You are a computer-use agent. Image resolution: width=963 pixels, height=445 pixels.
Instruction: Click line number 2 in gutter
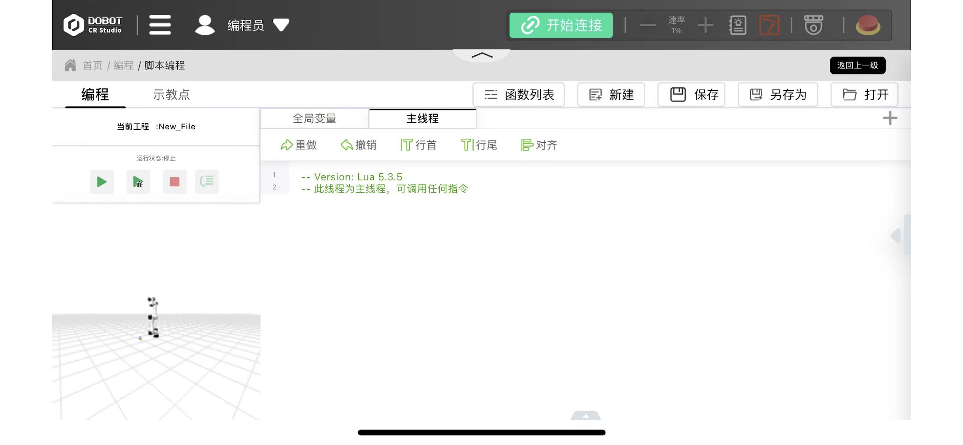pyautogui.click(x=274, y=187)
